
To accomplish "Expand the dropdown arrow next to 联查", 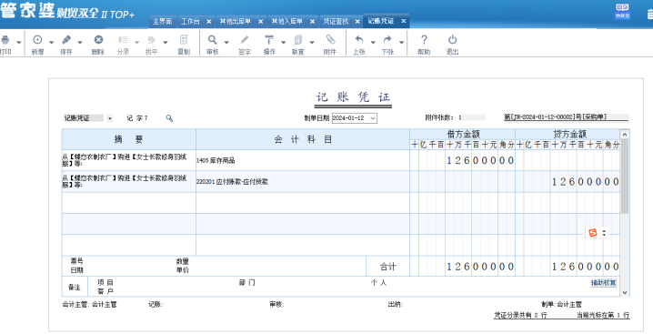I will [x=312, y=42].
